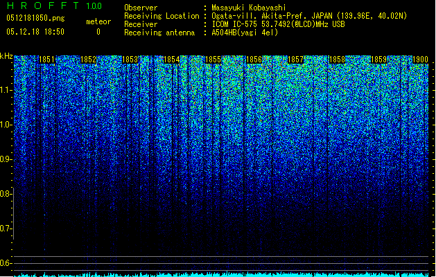Screen dimensions: 436x277
Task: Click the Receiving Location label
Action: (x=162, y=16)
